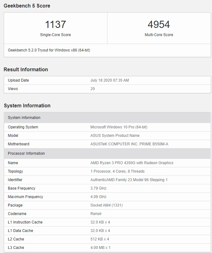Viewport: 212px width, 253px height.
Task: Click the Views label
Action: pyautogui.click(x=13, y=89)
